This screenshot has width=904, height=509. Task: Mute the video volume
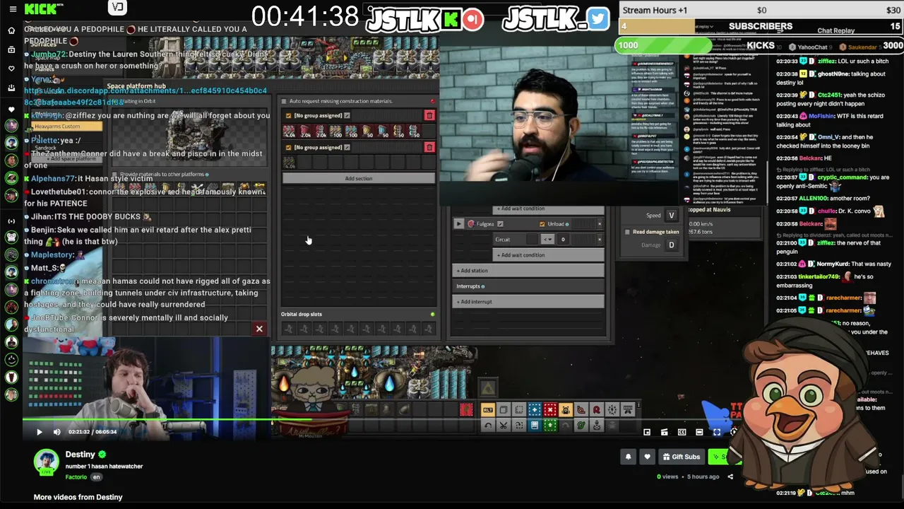pos(57,432)
